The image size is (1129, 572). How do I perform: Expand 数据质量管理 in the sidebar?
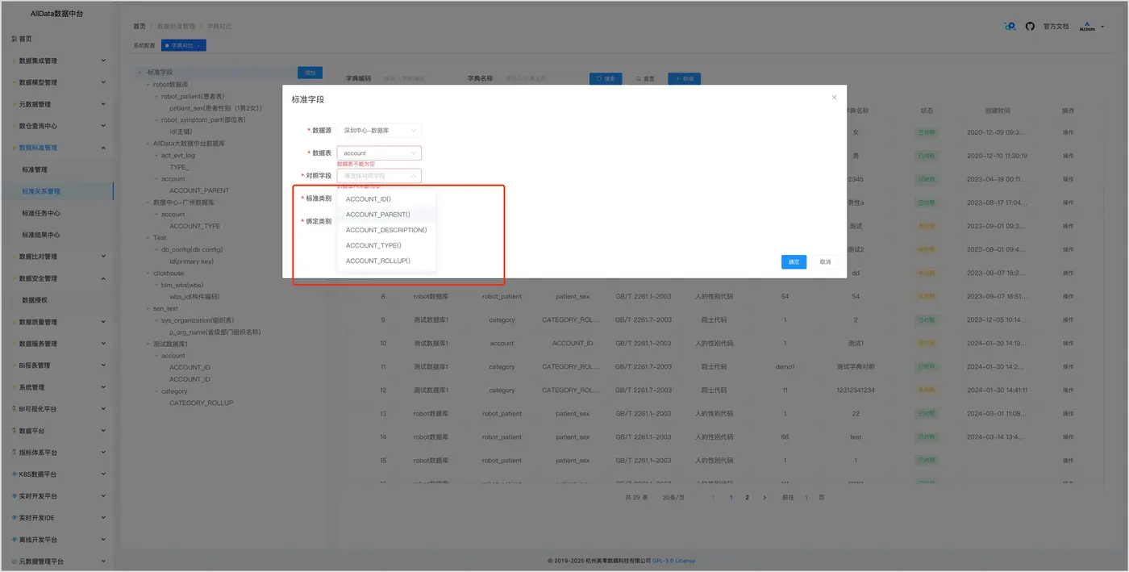click(57, 322)
